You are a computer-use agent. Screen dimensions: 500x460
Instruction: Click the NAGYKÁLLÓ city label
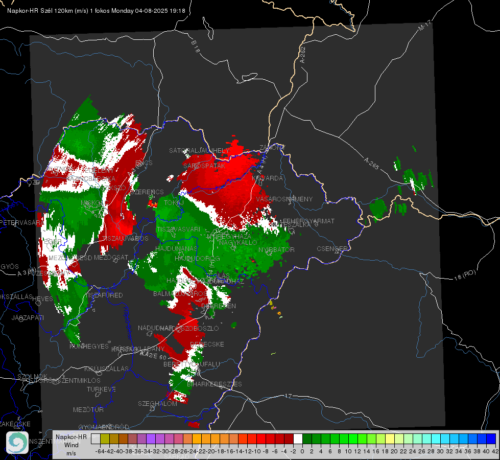click(x=238, y=243)
